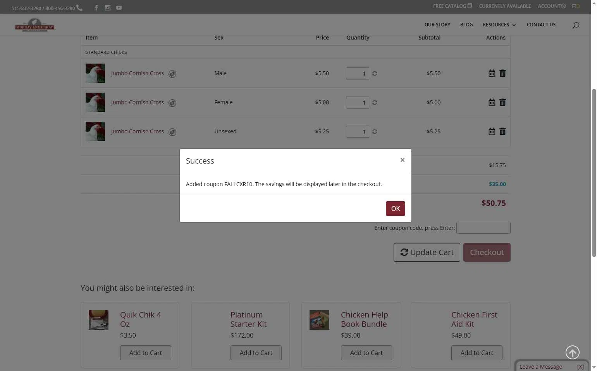Click the info badge beside Male Jumbo Cornish Cross
597x371 pixels.
click(172, 74)
